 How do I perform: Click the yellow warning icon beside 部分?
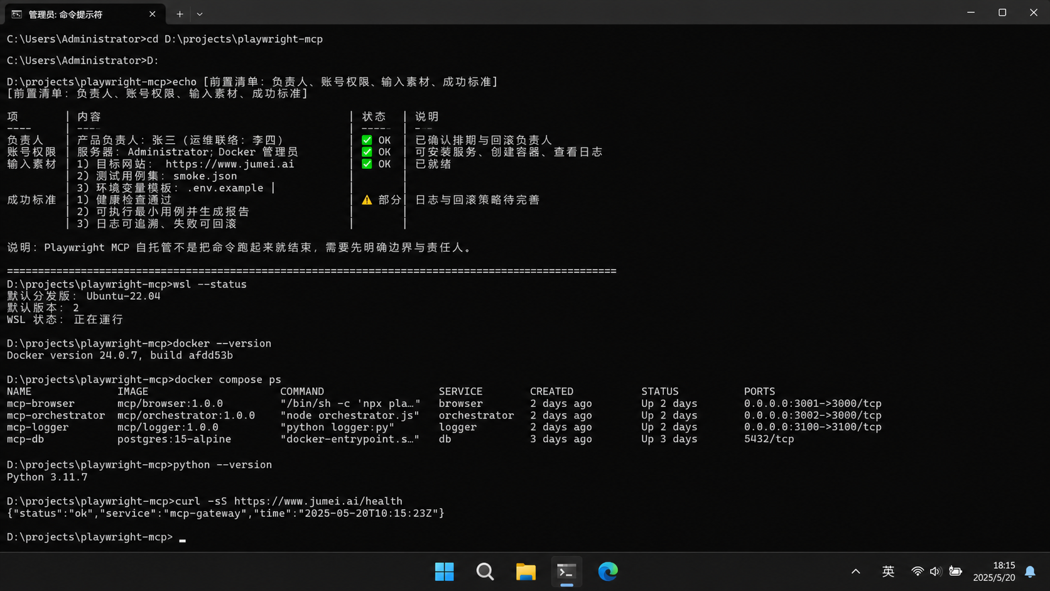point(367,200)
